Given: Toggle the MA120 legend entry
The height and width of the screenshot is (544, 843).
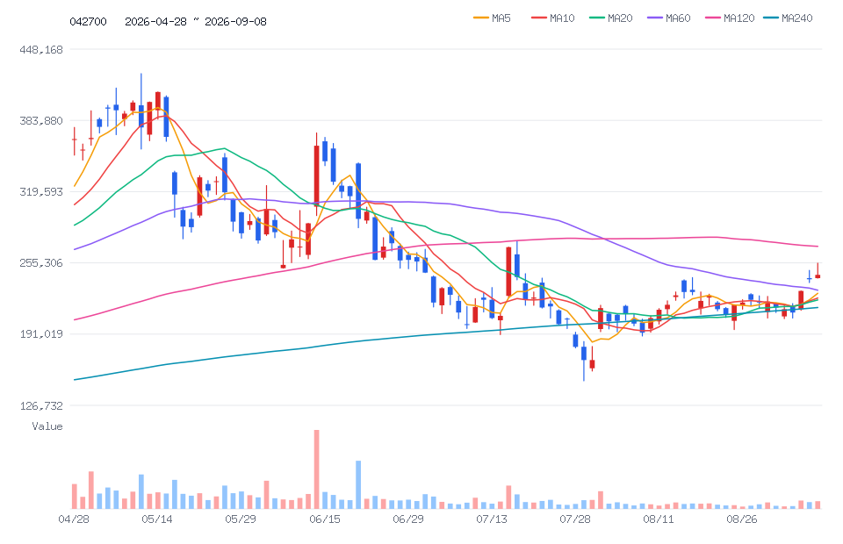Looking at the screenshot, I should 730,18.
